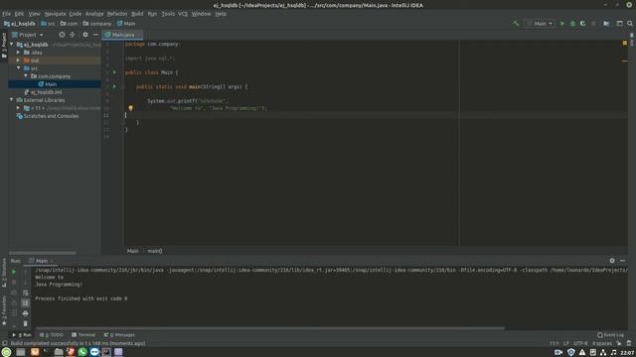Toggle read-only lock icon in status bar
This screenshot has width=636, height=357.
click(x=619, y=343)
